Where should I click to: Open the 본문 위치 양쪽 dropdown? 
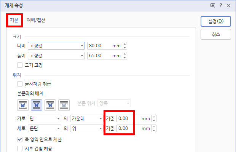pyautogui.click(x=114, y=103)
